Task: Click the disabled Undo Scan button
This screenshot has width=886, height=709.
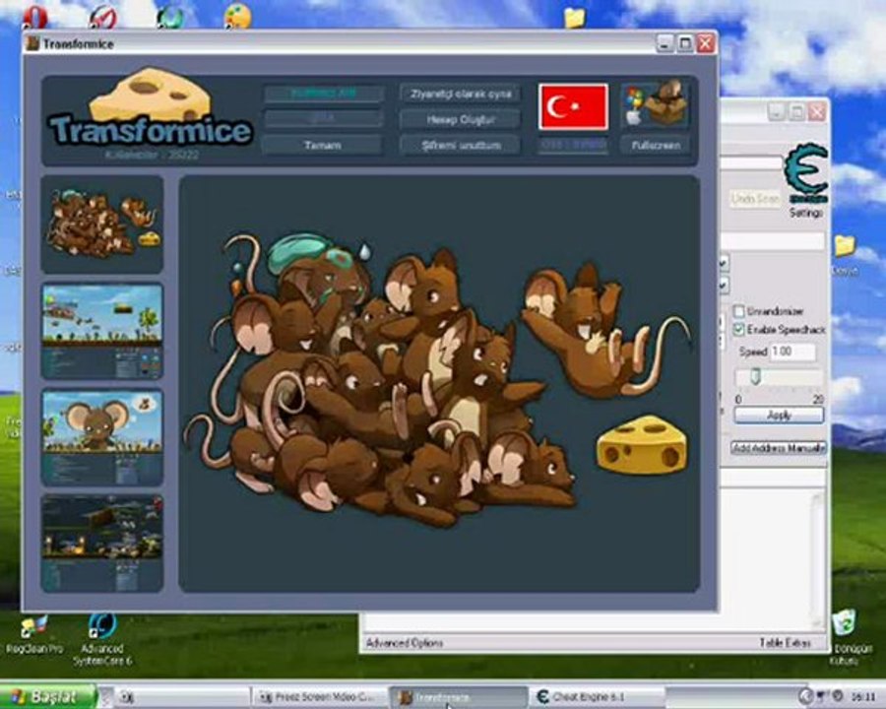Action: tap(755, 199)
